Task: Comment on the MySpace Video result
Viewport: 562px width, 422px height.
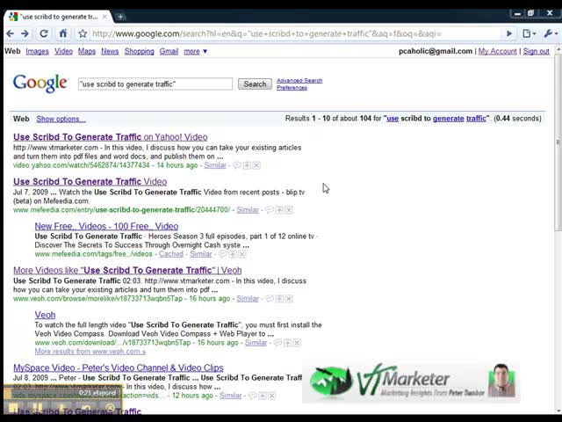Action: (x=252, y=396)
